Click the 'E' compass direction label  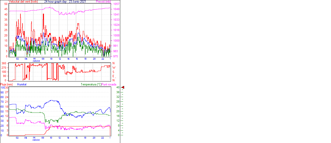(x=114, y=76)
